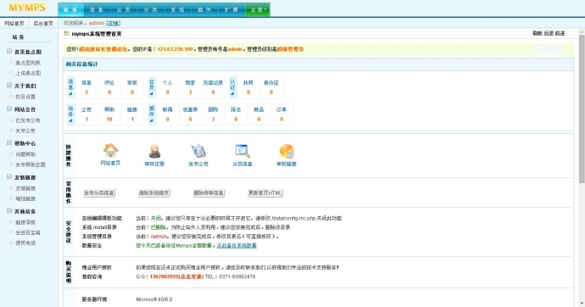Click the 优惠券 stat cell
The image size is (585, 307).
190,114
